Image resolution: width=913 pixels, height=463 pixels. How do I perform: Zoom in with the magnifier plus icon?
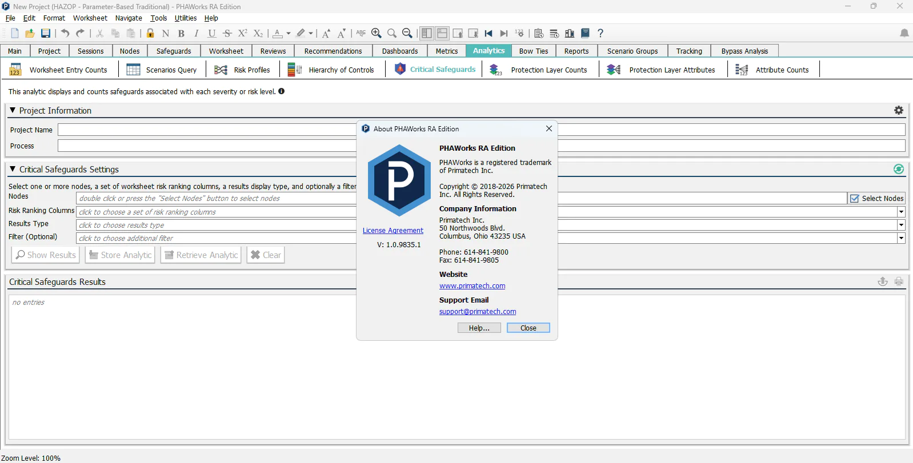pos(377,33)
